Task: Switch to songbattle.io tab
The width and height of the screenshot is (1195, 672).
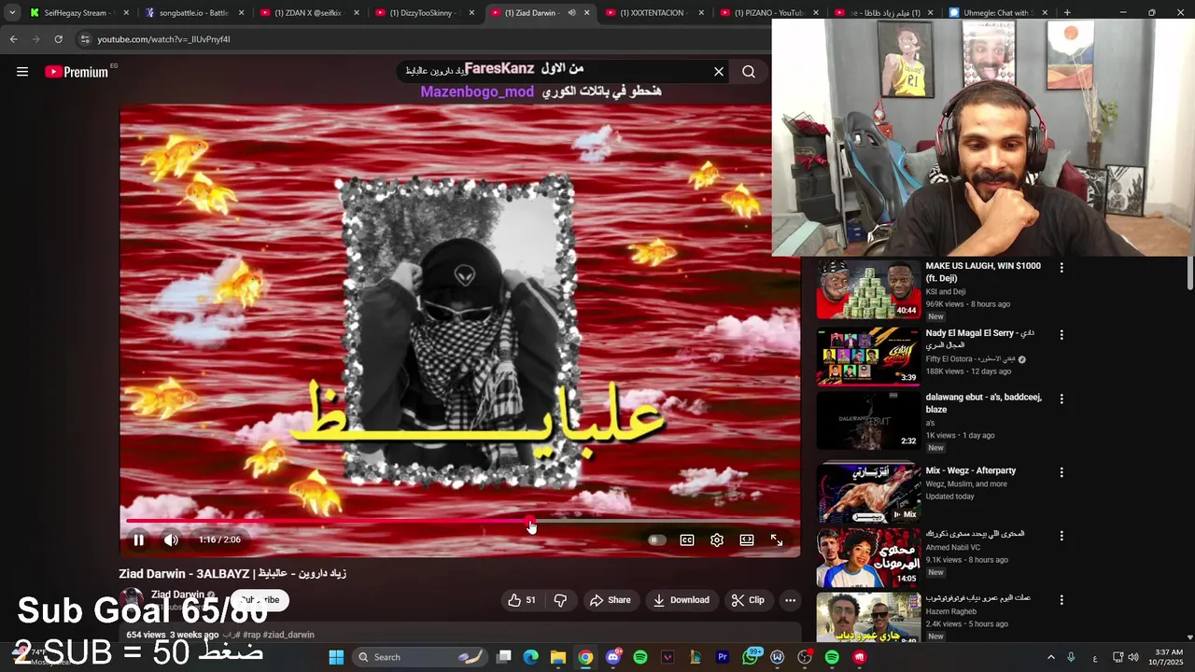Action: pyautogui.click(x=193, y=13)
